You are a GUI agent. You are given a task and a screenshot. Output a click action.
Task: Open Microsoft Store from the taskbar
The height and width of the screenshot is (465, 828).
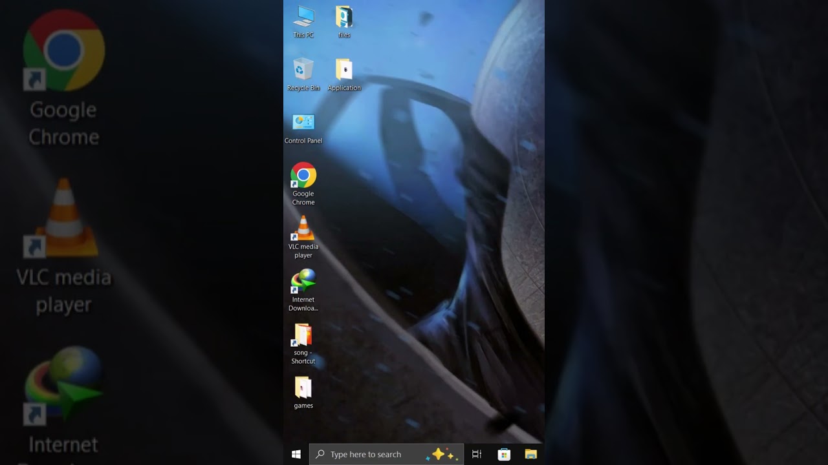(x=504, y=454)
